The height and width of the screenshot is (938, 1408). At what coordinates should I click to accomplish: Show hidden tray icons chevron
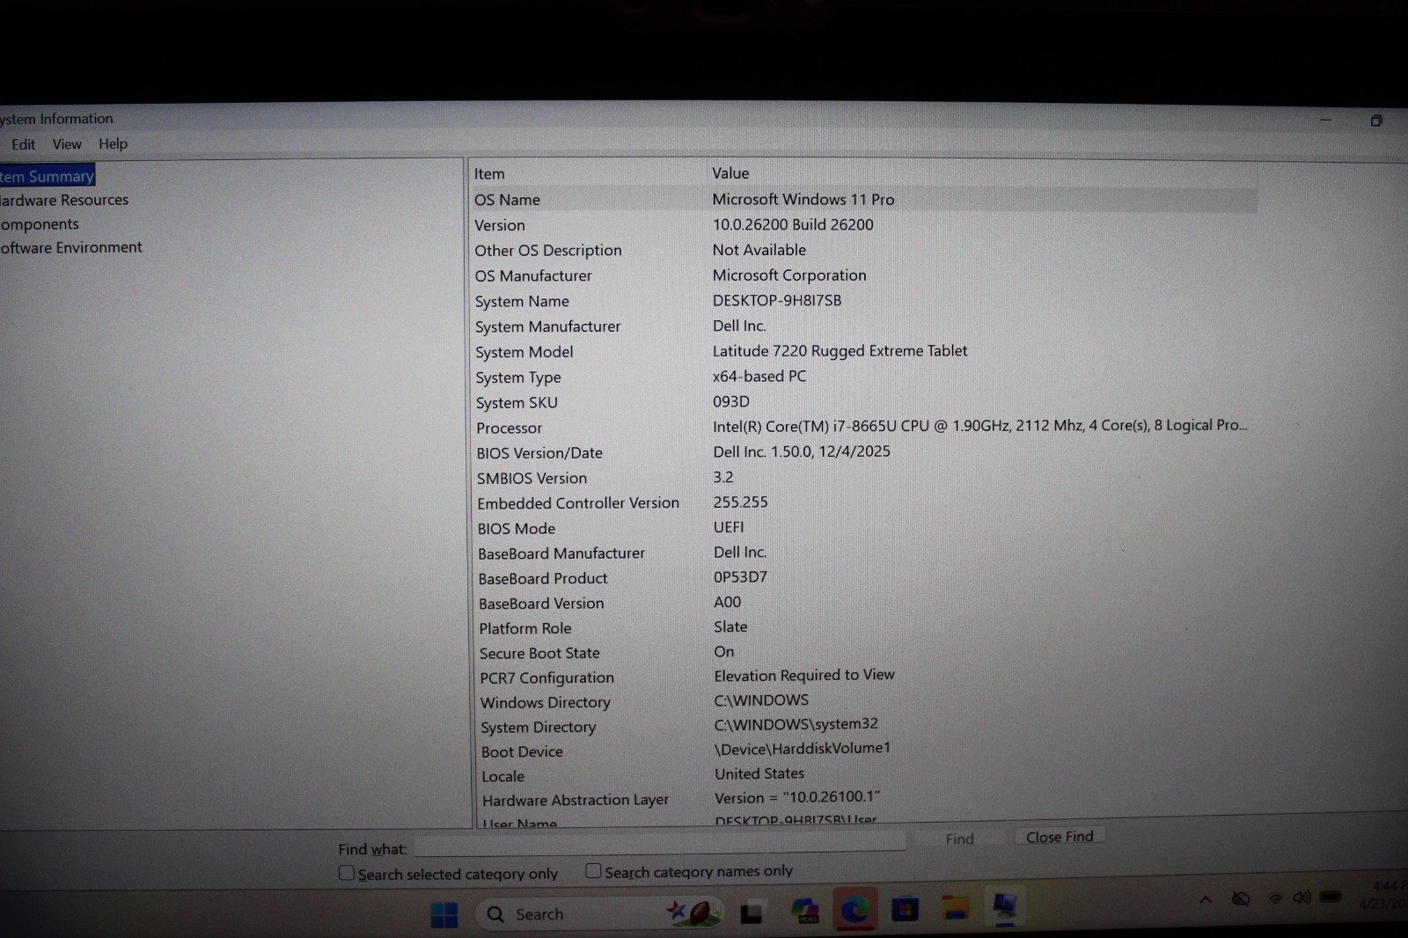pyautogui.click(x=1206, y=899)
